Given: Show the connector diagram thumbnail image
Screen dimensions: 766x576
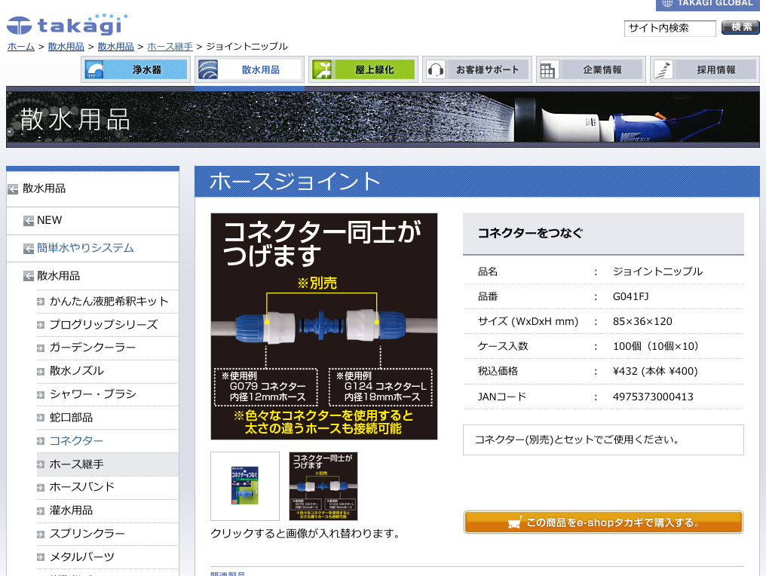Looking at the screenshot, I should 323,486.
